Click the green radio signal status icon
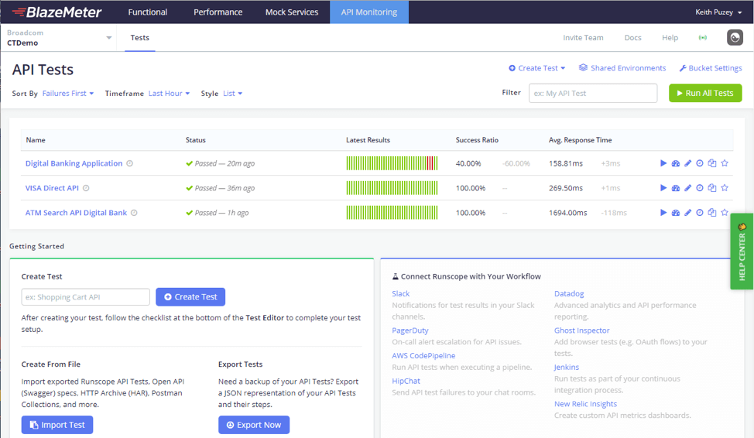754x438 pixels. [703, 37]
